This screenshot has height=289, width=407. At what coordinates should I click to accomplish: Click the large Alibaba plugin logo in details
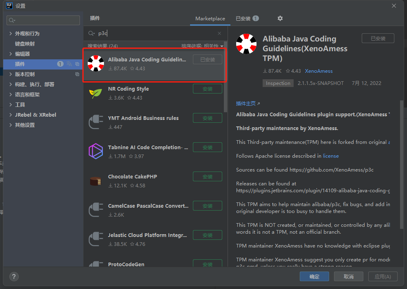coord(246,44)
